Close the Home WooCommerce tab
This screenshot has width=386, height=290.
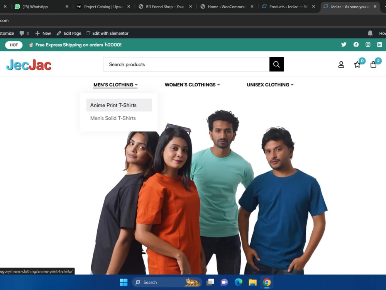coord(252,7)
